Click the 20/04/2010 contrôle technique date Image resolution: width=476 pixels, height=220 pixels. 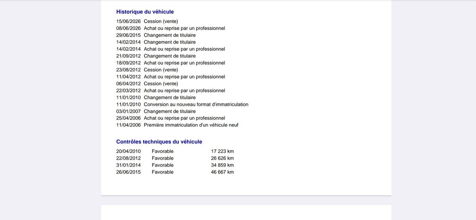129,151
